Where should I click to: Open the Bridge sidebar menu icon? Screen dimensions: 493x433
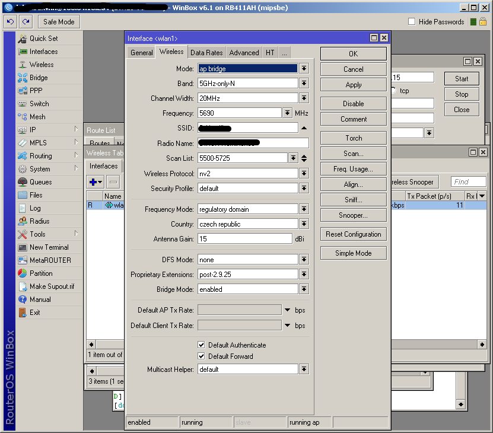coord(23,78)
